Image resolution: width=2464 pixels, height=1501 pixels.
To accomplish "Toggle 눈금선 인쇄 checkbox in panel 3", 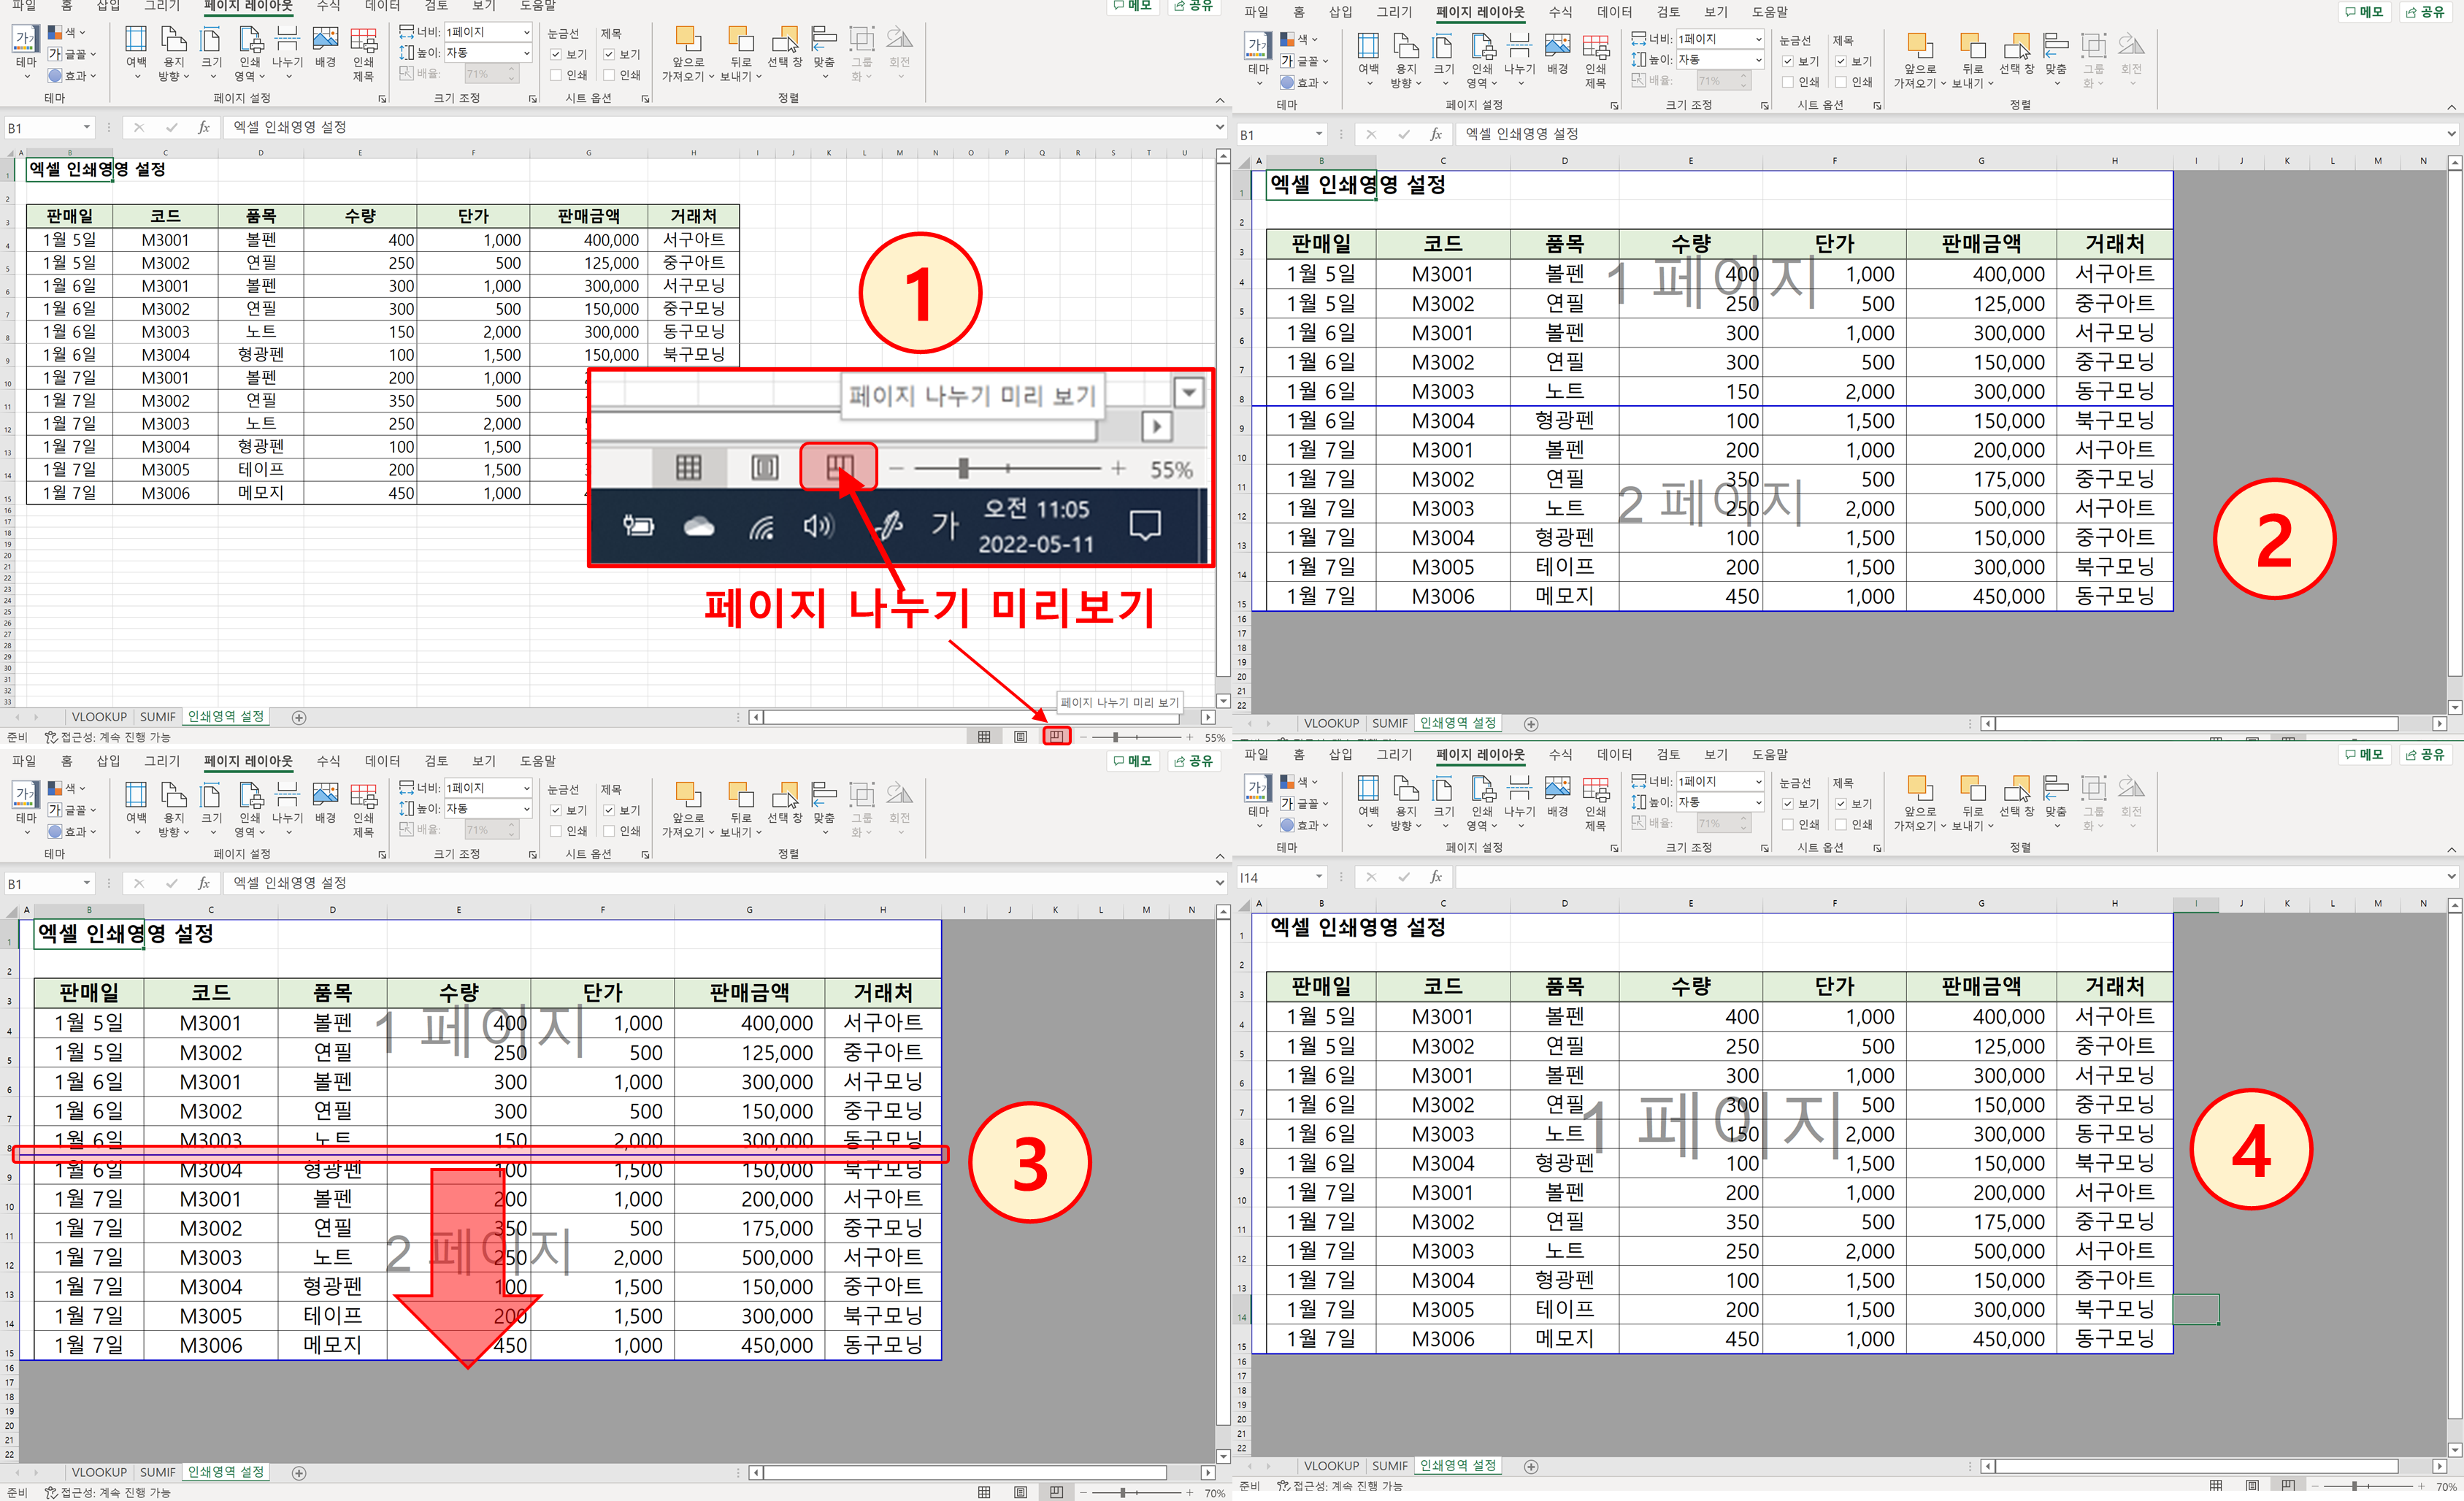I will pos(556,831).
